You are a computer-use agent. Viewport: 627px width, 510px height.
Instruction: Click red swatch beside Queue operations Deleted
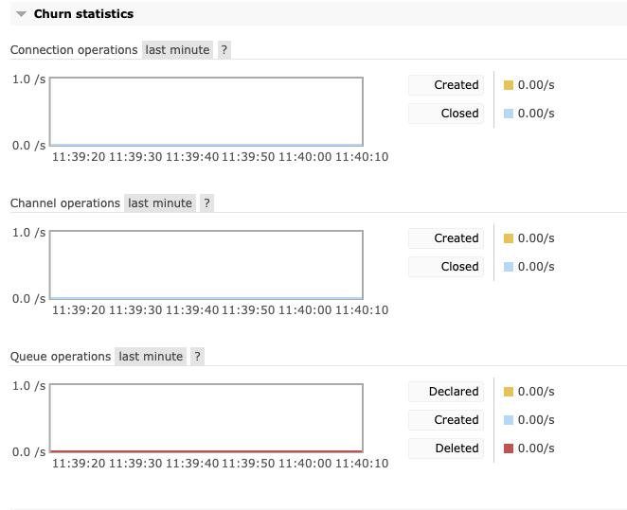click(x=509, y=448)
